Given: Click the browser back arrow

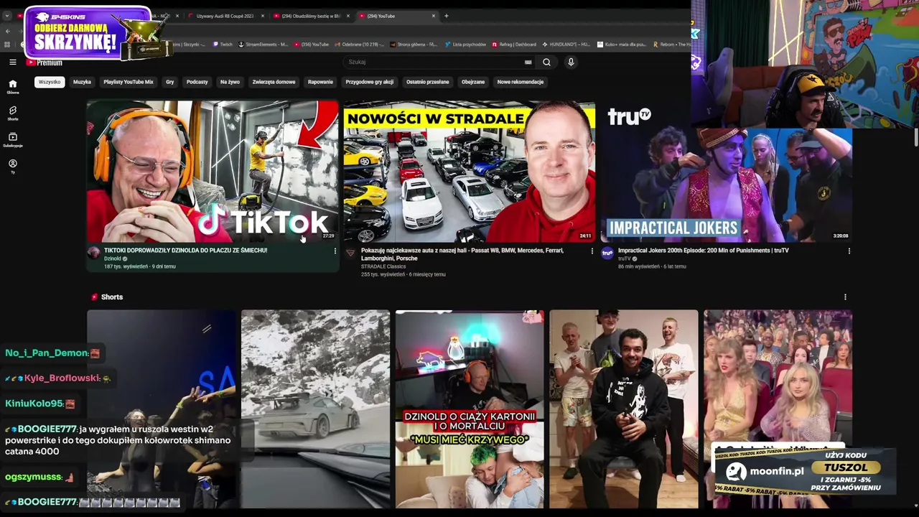Looking at the screenshot, I should [7, 31].
